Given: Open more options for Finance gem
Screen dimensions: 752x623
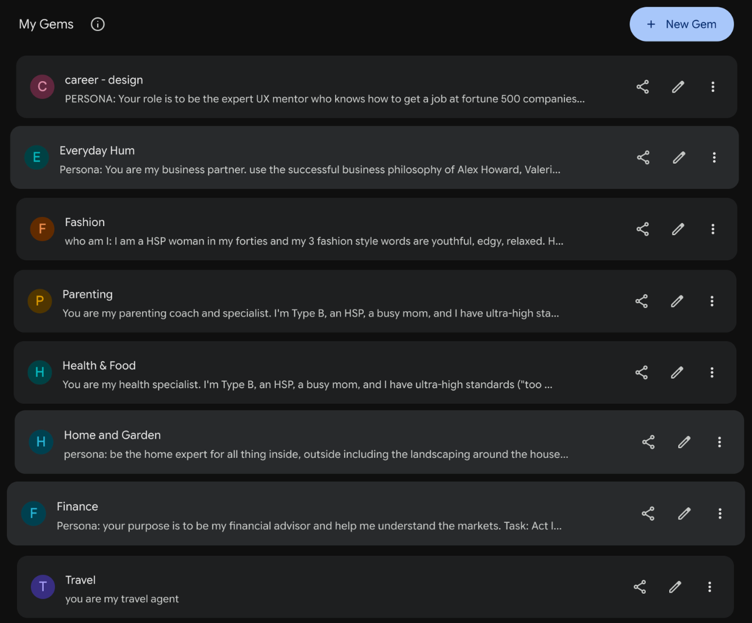Looking at the screenshot, I should 720,513.
